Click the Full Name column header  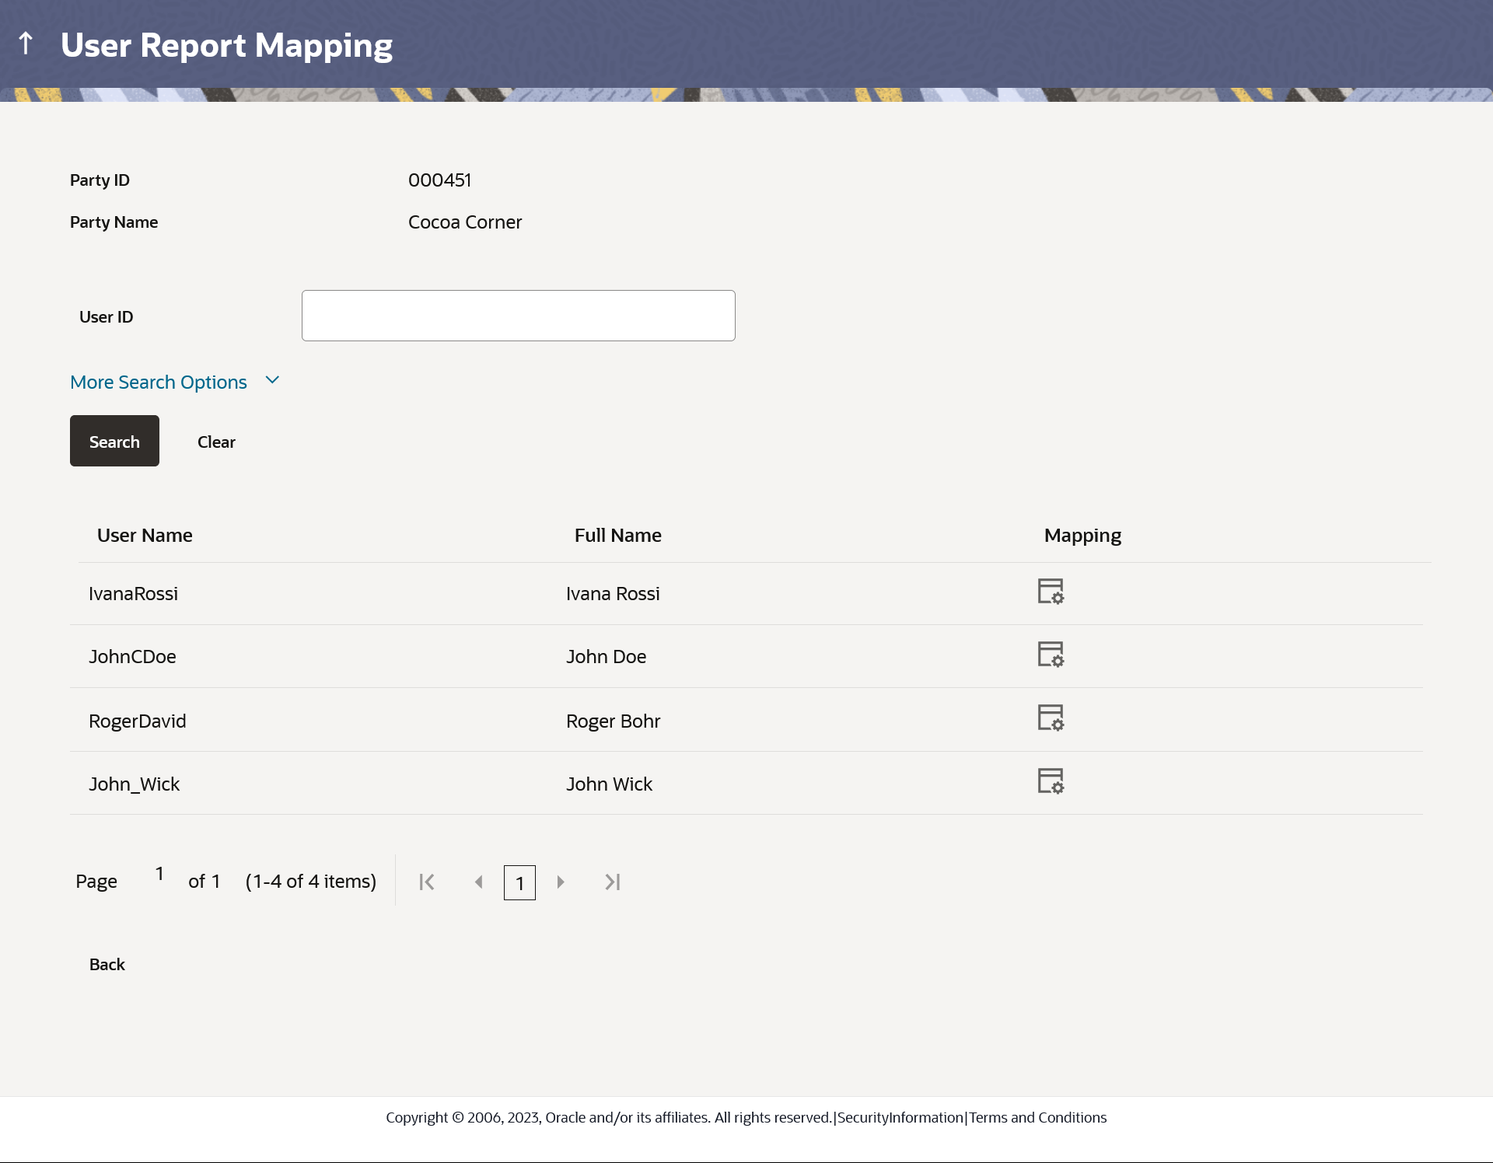[617, 535]
